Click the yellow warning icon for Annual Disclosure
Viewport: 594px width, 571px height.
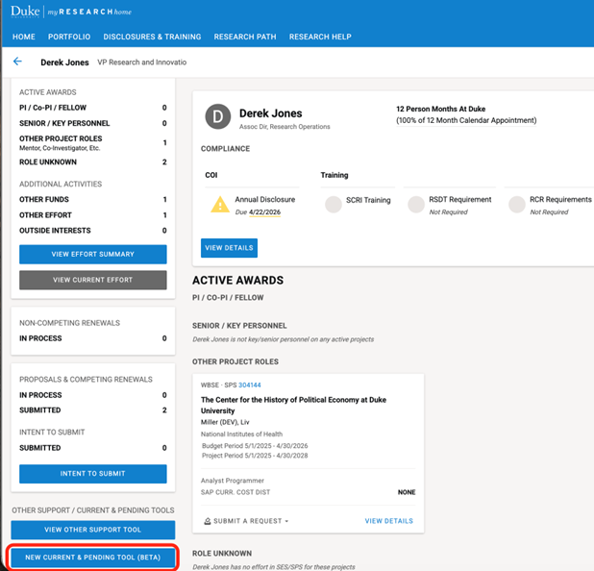coord(220,204)
